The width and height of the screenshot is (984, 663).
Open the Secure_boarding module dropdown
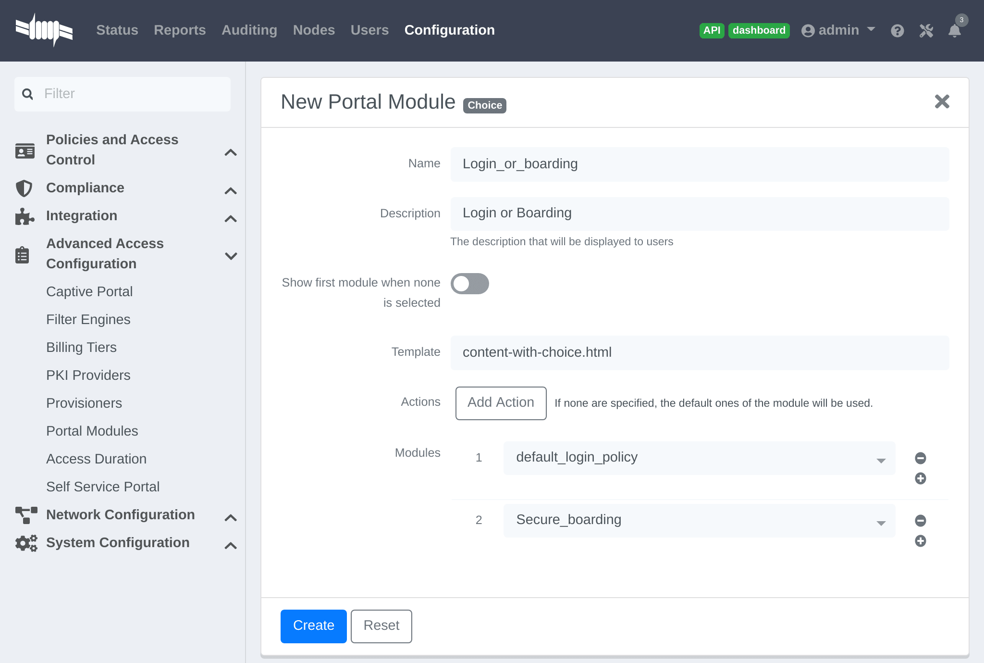coord(699,521)
